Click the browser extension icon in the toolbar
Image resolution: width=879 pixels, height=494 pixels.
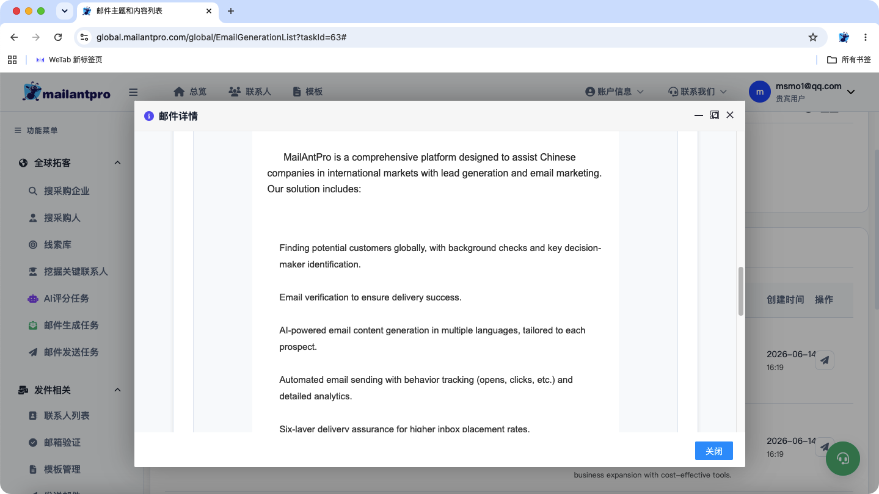click(844, 37)
